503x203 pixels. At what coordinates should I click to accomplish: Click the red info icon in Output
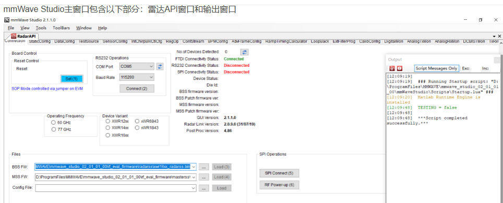(x=400, y=68)
